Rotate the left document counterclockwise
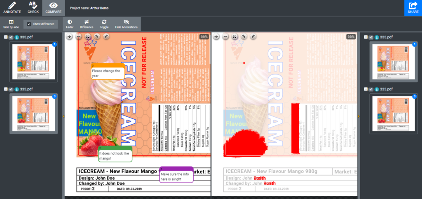This screenshot has width=422, height=199. click(x=97, y=37)
